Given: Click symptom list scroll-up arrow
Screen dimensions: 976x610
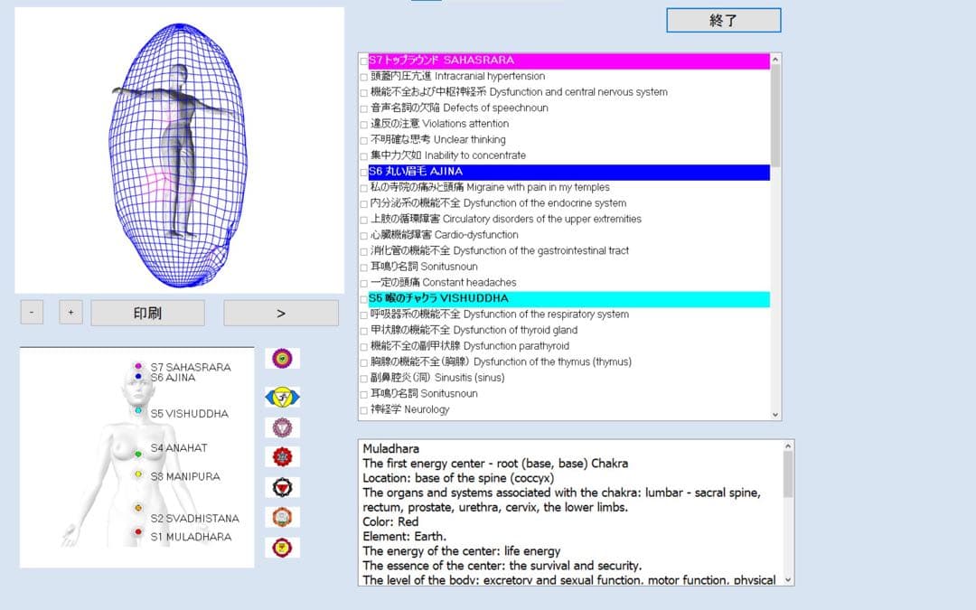Looking at the screenshot, I should [x=774, y=60].
